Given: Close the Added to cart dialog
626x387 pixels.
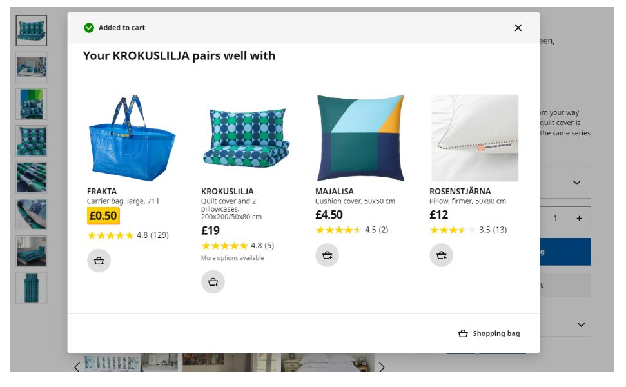Looking at the screenshot, I should [x=518, y=28].
